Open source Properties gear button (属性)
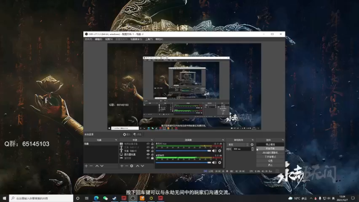 pyautogui.click(x=127, y=134)
